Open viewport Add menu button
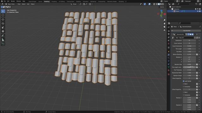Viewport: 202px width, 113px height. coord(28,4)
